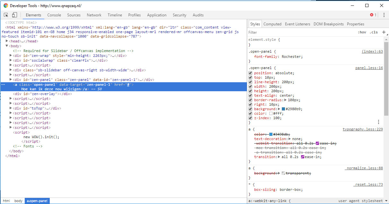Open the #fff color swatch
Viewport: 389px width, 204px height.
[271, 113]
